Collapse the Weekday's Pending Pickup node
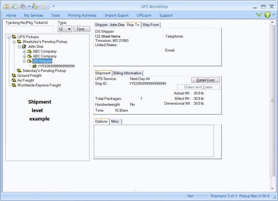 (x=14, y=42)
